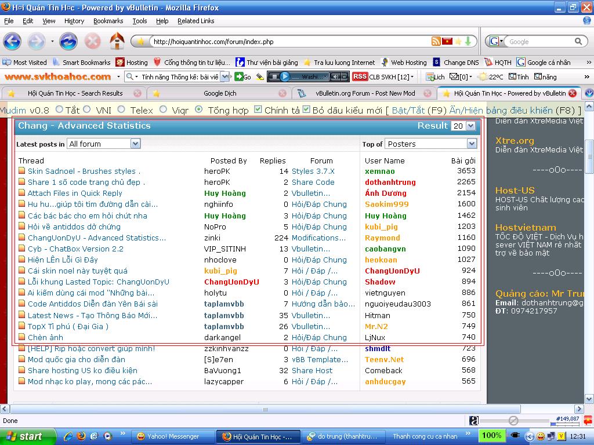Open the Bookmarks menu
Viewport: 594px width, 445px height.
108,21
